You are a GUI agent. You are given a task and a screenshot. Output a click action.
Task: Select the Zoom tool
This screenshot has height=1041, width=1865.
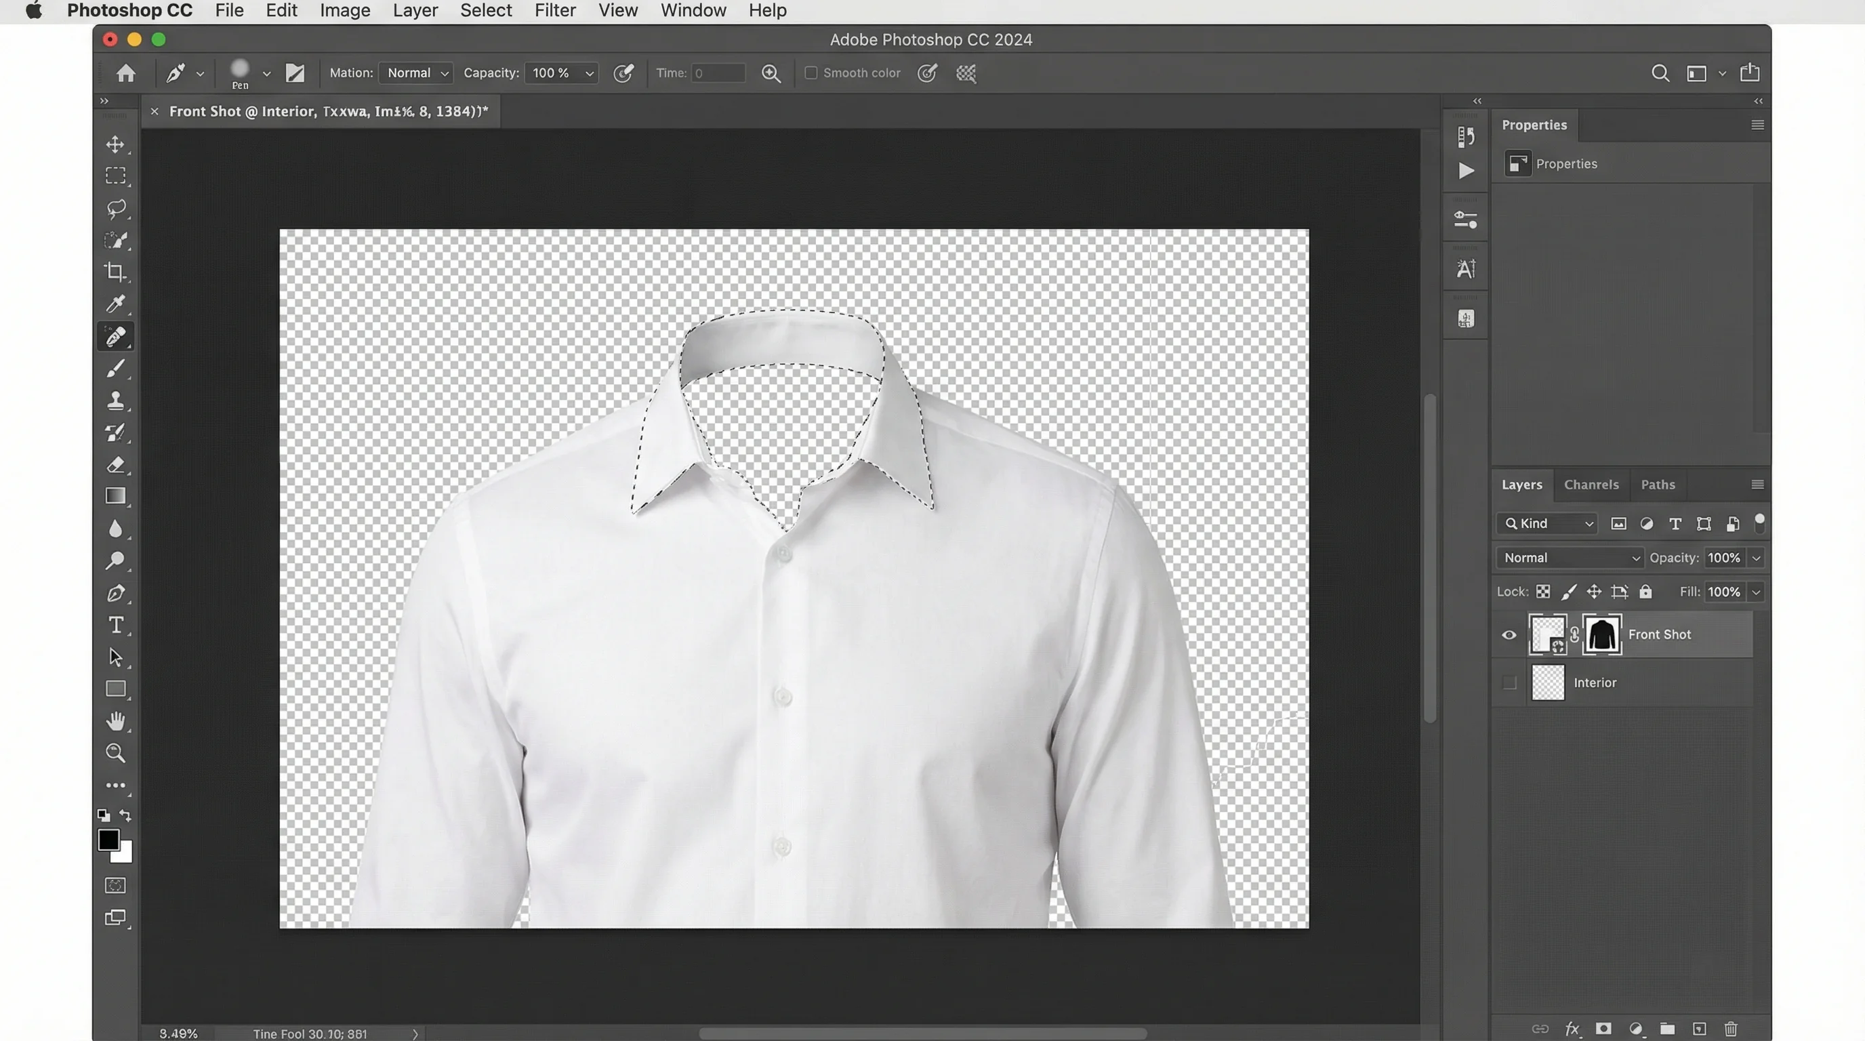click(116, 754)
